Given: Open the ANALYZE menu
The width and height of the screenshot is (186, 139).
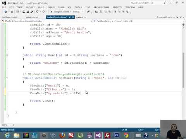Looking at the screenshot, I should pyautogui.click(x=117, y=7).
